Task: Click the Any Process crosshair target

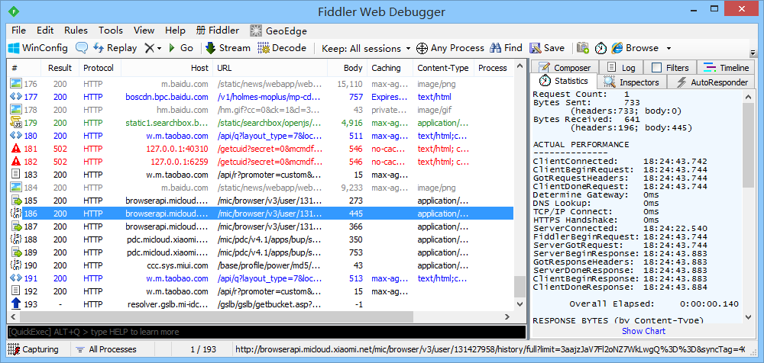Action: click(x=450, y=48)
